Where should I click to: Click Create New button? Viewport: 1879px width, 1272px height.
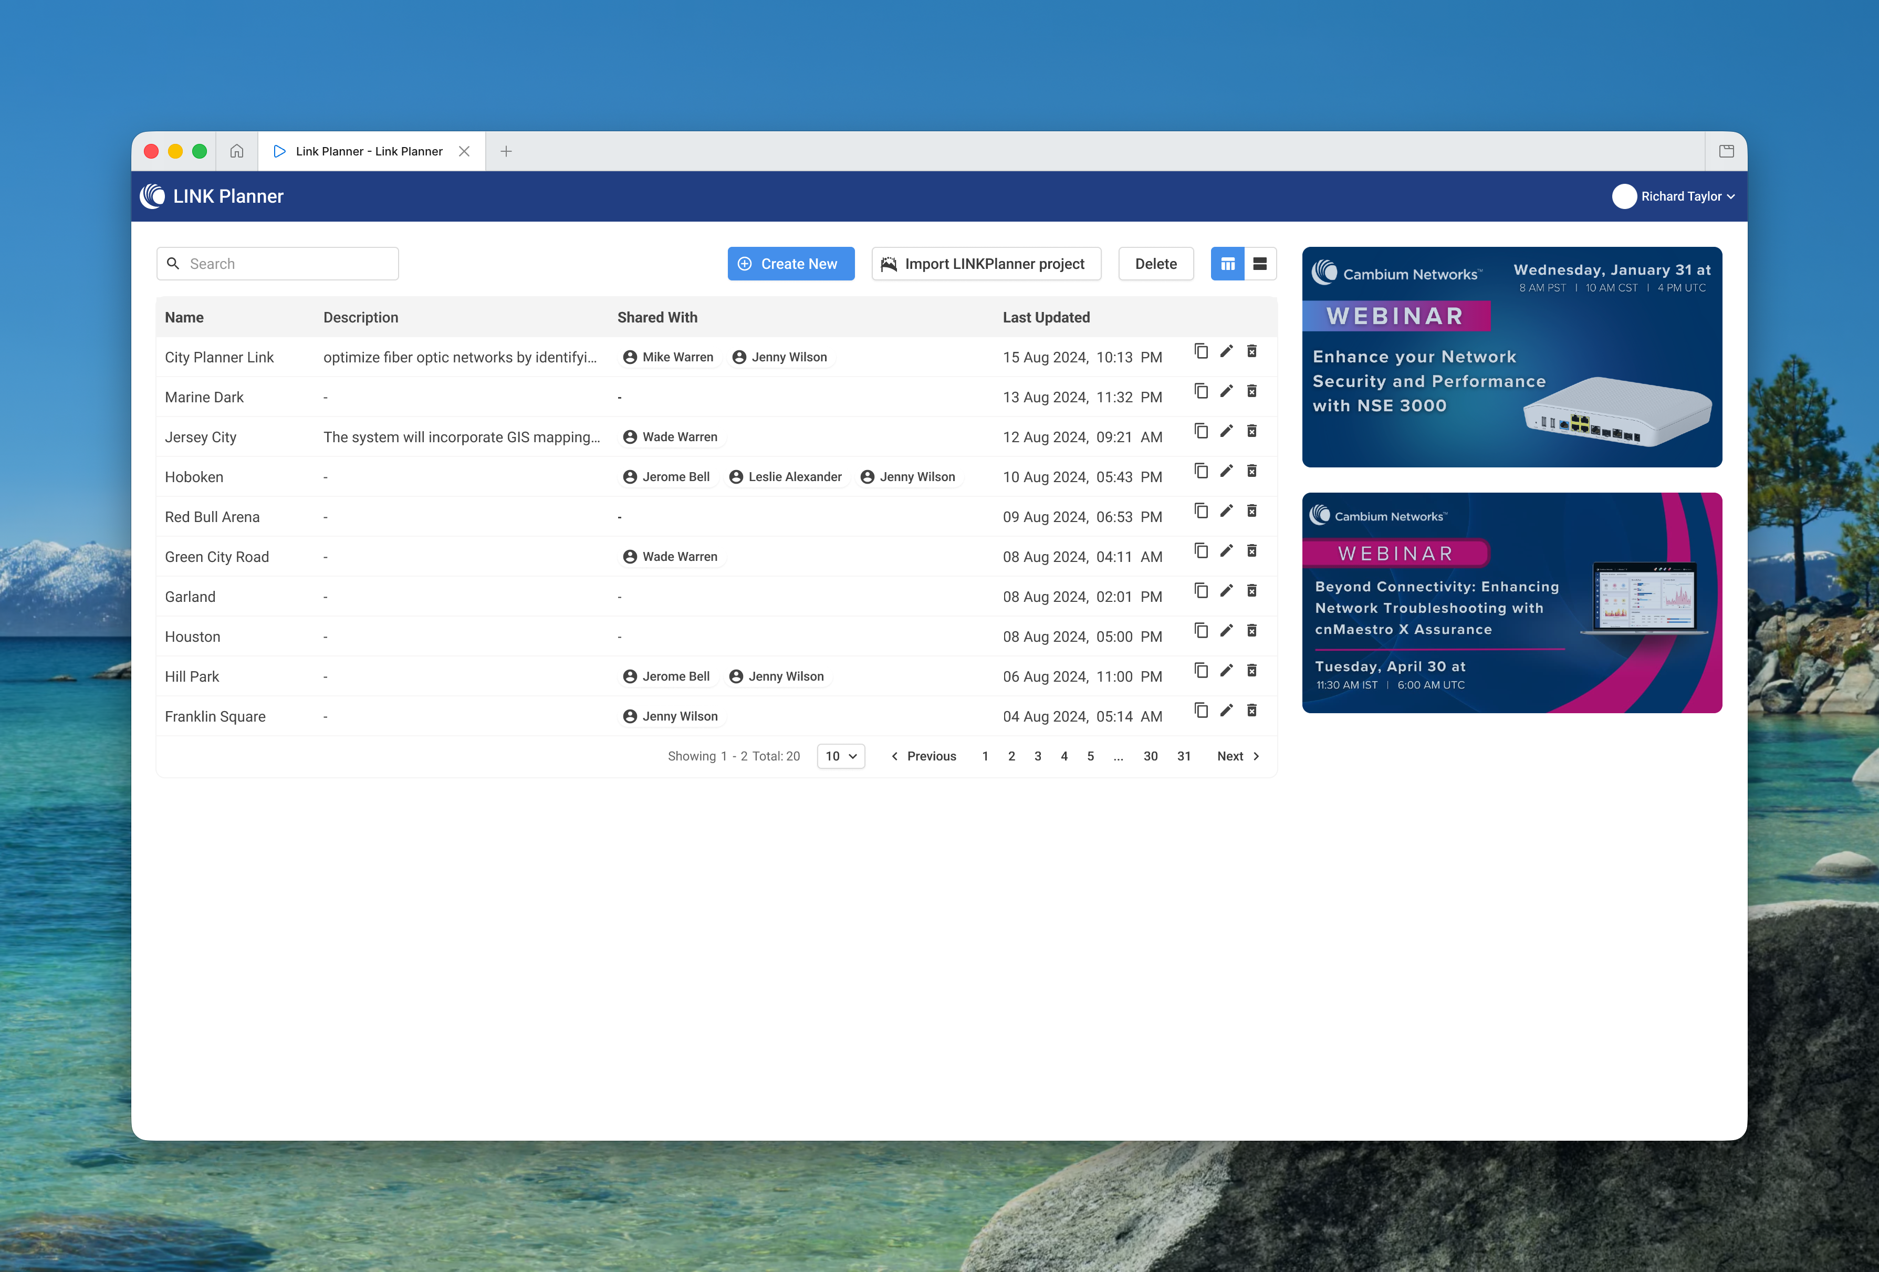pos(791,264)
